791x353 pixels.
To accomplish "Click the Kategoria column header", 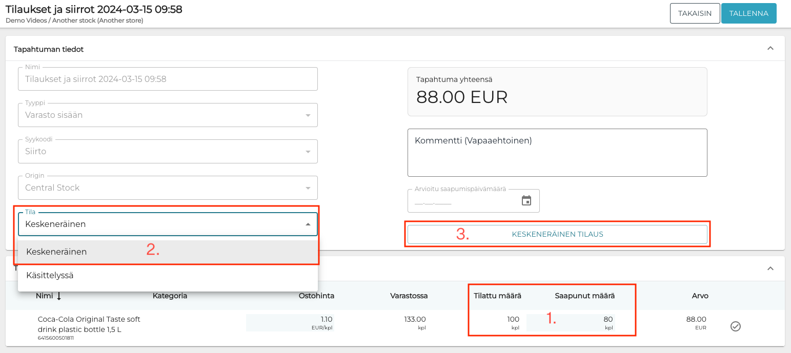I will 170,296.
